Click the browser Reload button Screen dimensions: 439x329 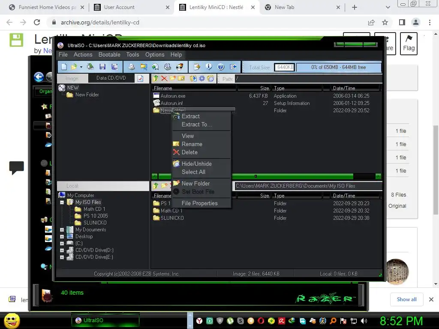tap(37, 22)
